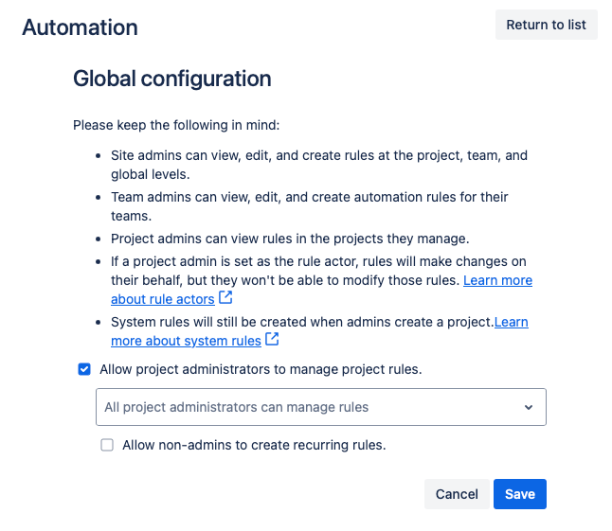Viewport: 612px width, 531px height.
Task: Uncheck the project administrators manage rules checkbox
Action: 84,369
